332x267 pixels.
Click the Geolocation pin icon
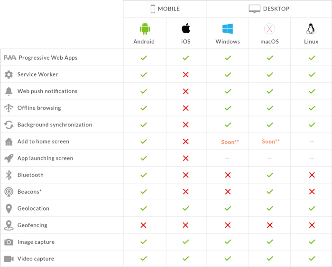click(9, 208)
